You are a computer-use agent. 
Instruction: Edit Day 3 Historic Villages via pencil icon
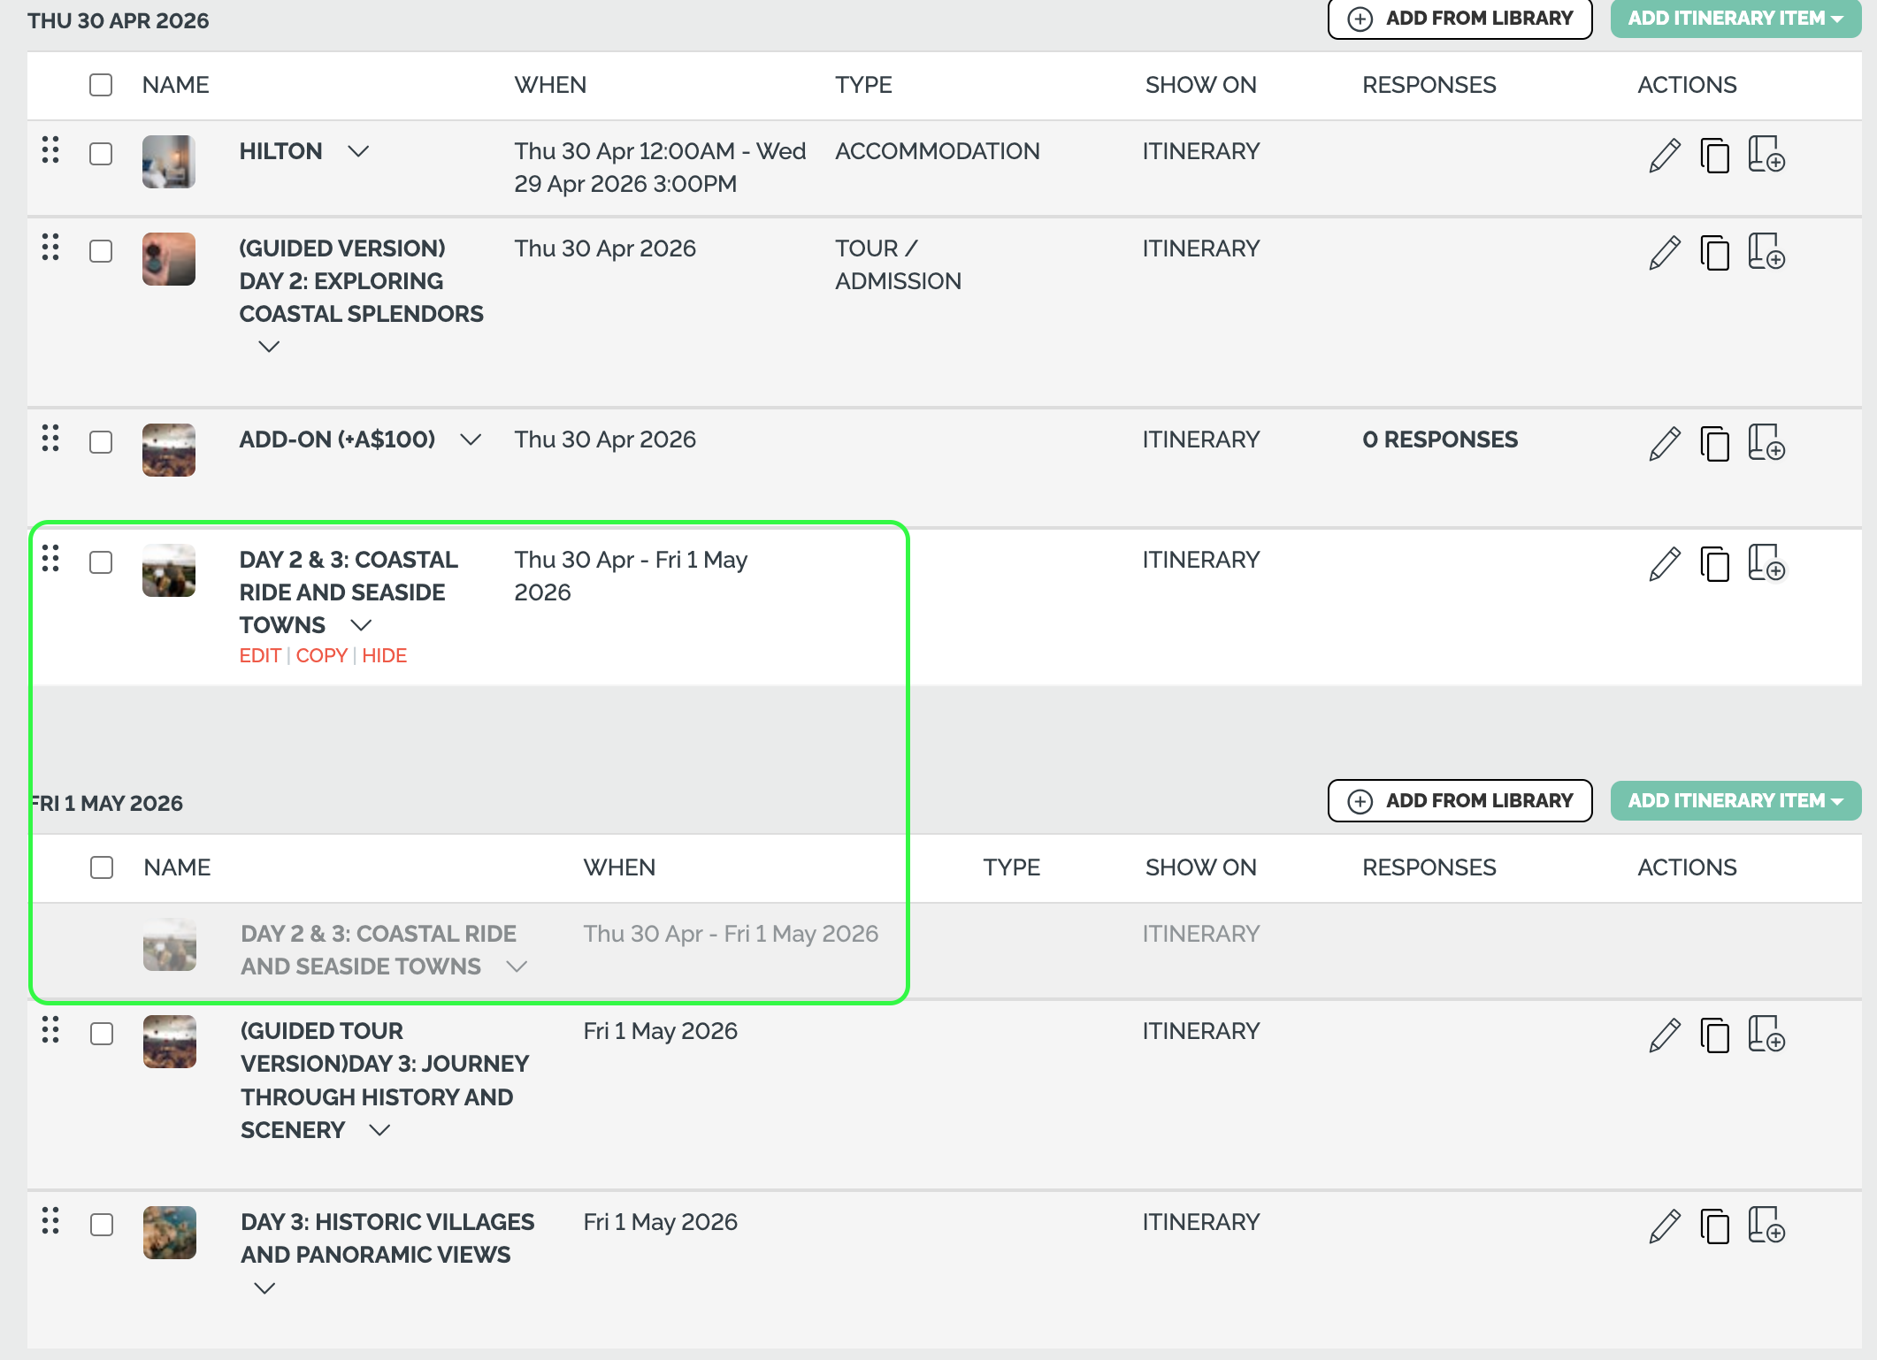[1664, 1226]
